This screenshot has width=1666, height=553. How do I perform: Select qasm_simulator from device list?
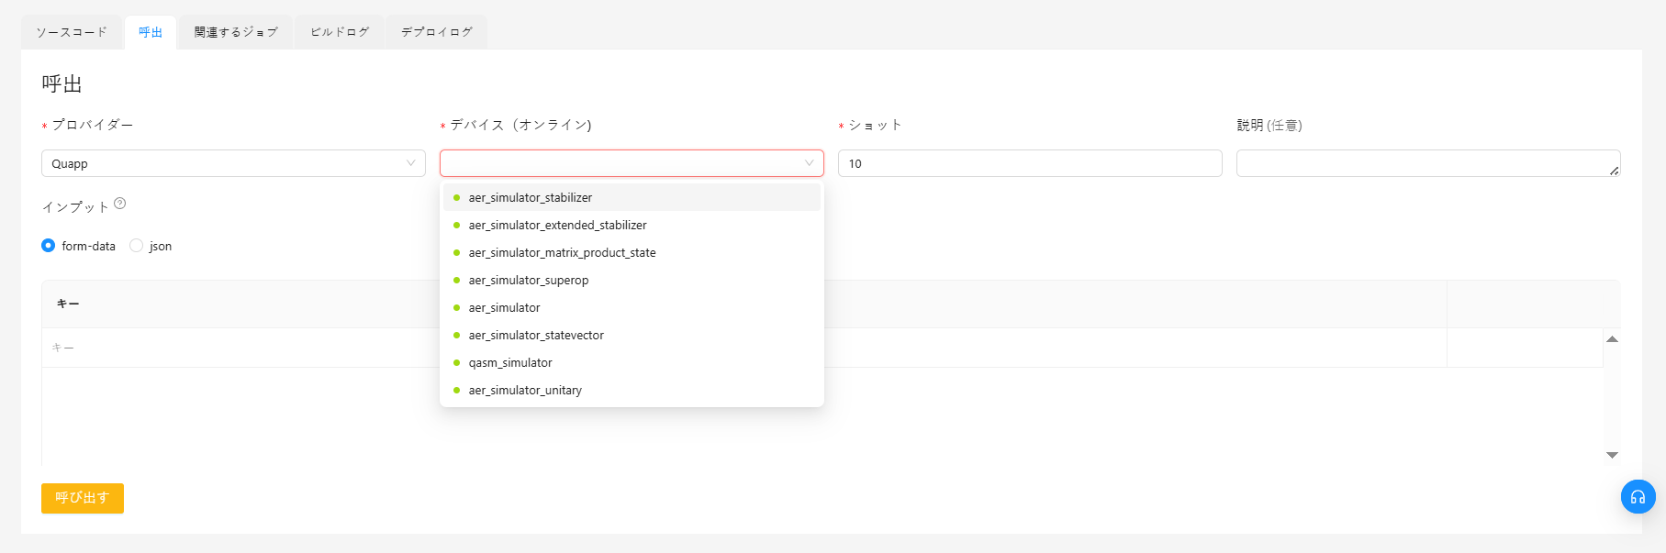[510, 362]
